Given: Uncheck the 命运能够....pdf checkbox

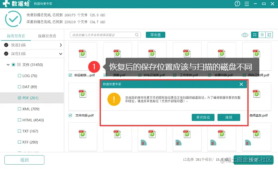Looking at the screenshot, I should click(x=70, y=75).
